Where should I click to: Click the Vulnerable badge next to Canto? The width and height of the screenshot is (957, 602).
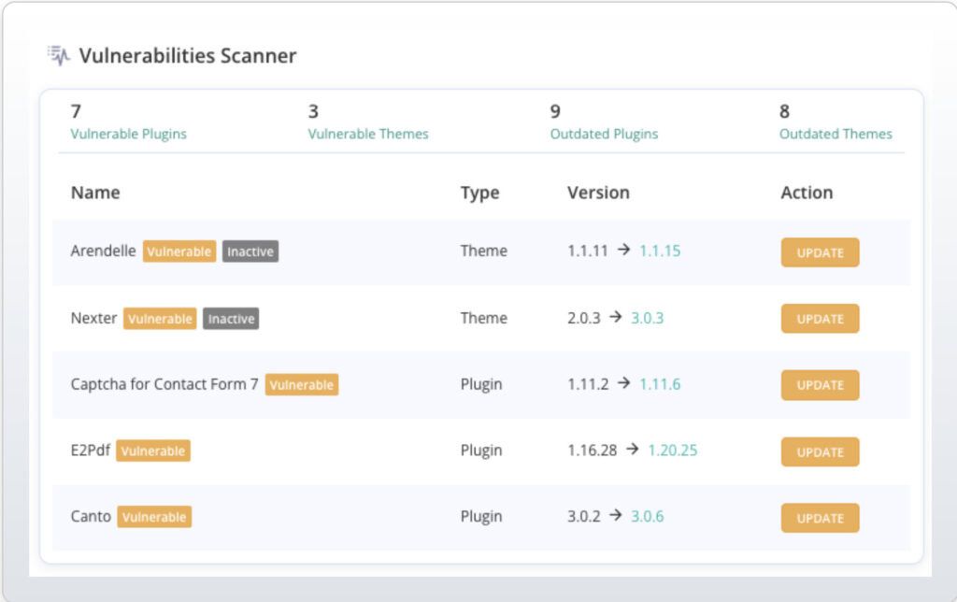154,517
